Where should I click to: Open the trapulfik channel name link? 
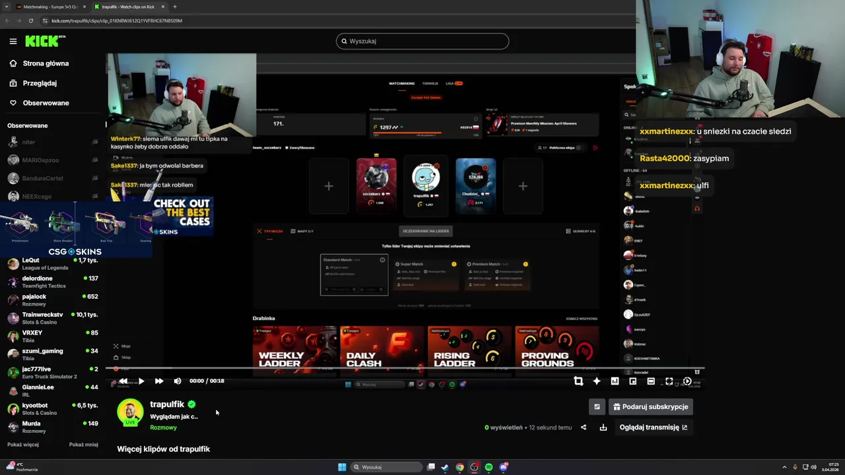167,404
